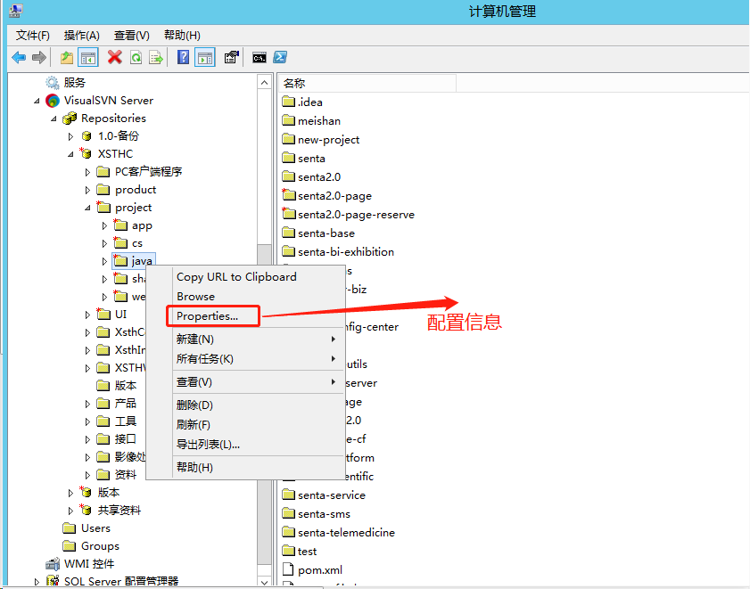
Task: Click the VisualSVN Server logo icon
Action: 52,101
